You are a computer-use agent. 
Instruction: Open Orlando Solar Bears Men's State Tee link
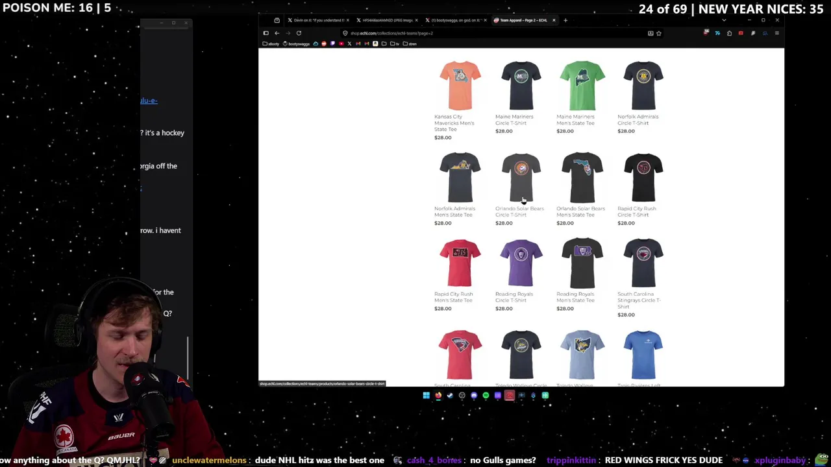coord(580,211)
